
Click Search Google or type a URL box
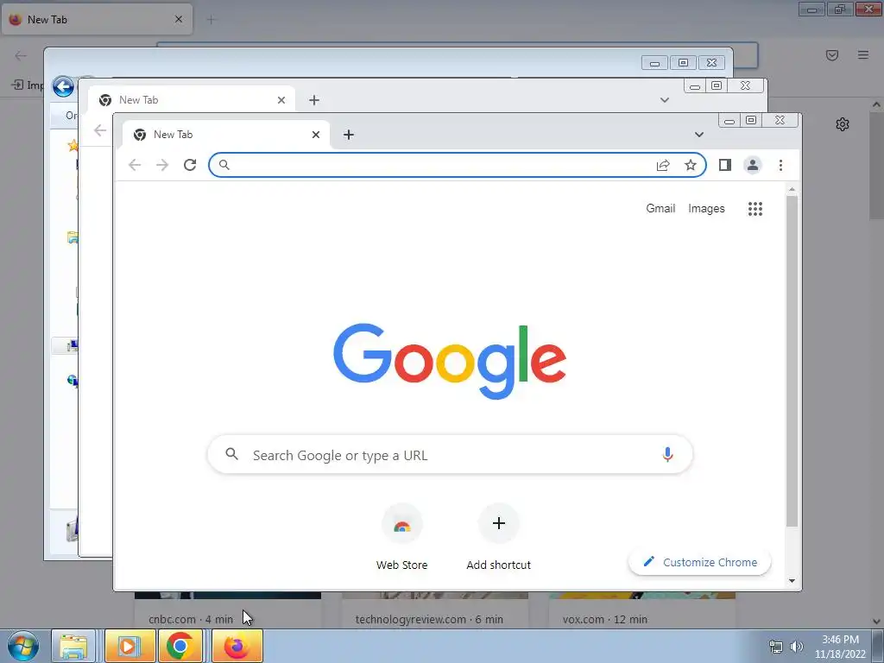[450, 454]
